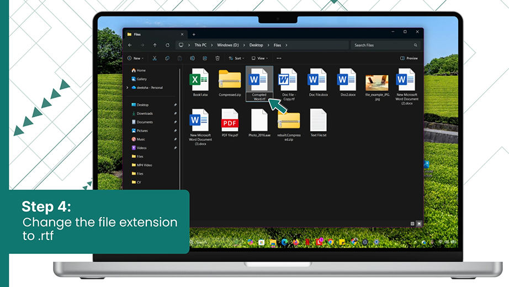Open Downloads in Quick access

tap(142, 113)
